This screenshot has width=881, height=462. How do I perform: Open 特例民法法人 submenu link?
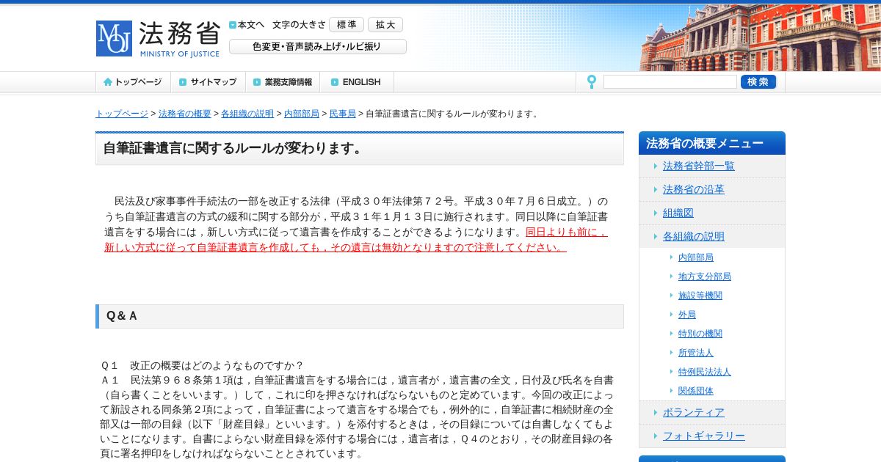705,372
